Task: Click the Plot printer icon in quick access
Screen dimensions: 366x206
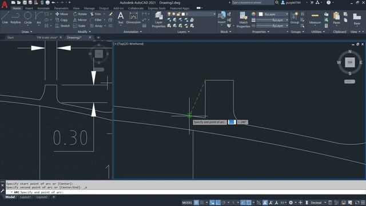Action: (47, 2)
